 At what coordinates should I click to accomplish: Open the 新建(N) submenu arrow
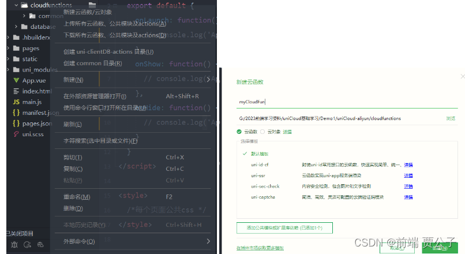[x=208, y=80]
